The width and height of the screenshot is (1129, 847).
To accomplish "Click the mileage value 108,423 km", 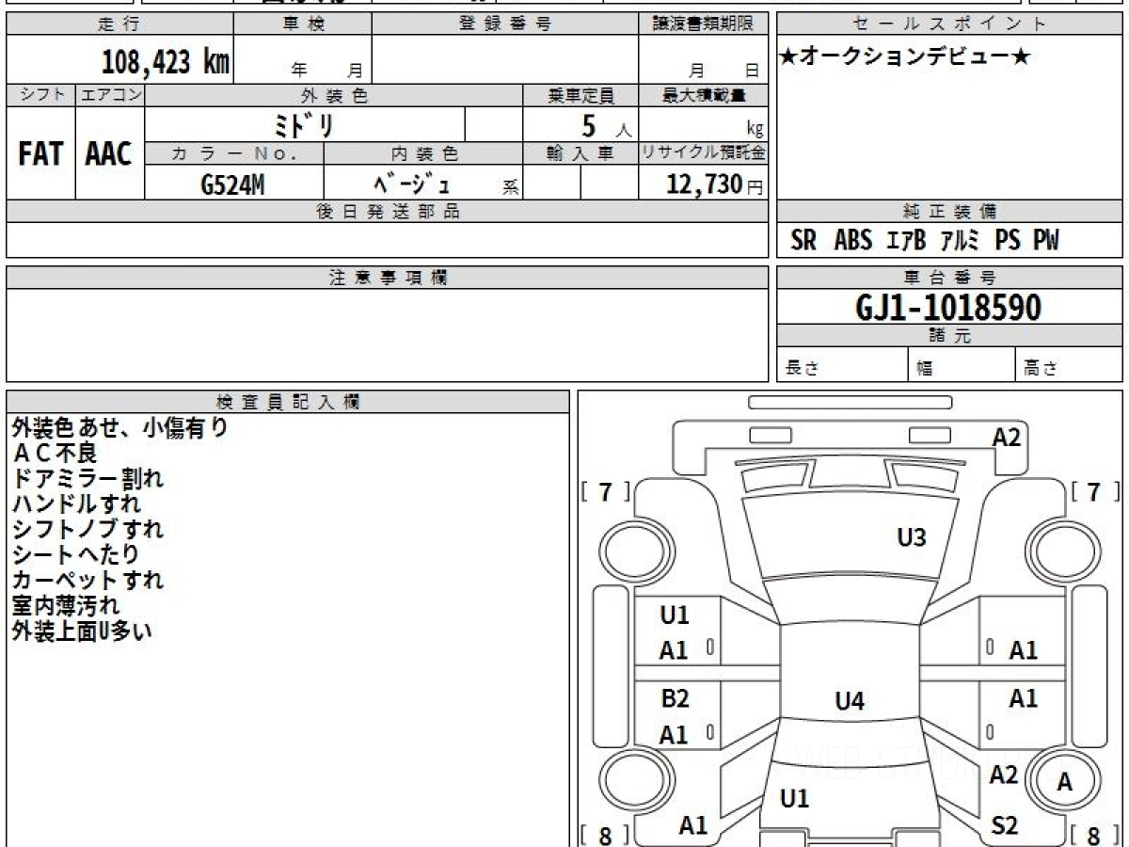I will 165,62.
